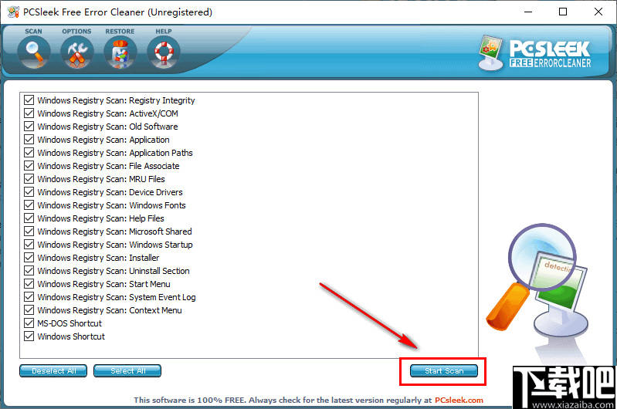Select 'MS-DOS Shortcut' list text
The height and width of the screenshot is (409, 617).
(69, 323)
